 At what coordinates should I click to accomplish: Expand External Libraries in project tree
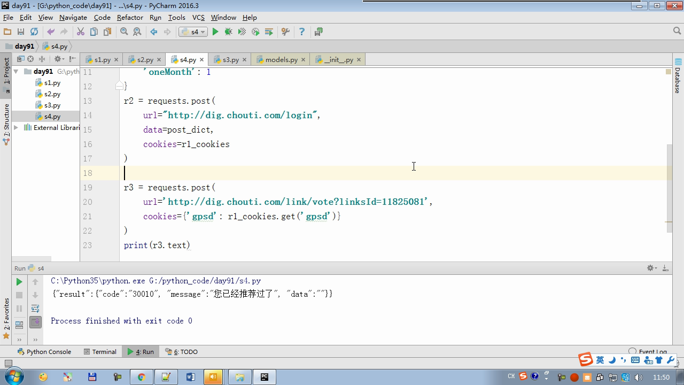pos(16,128)
